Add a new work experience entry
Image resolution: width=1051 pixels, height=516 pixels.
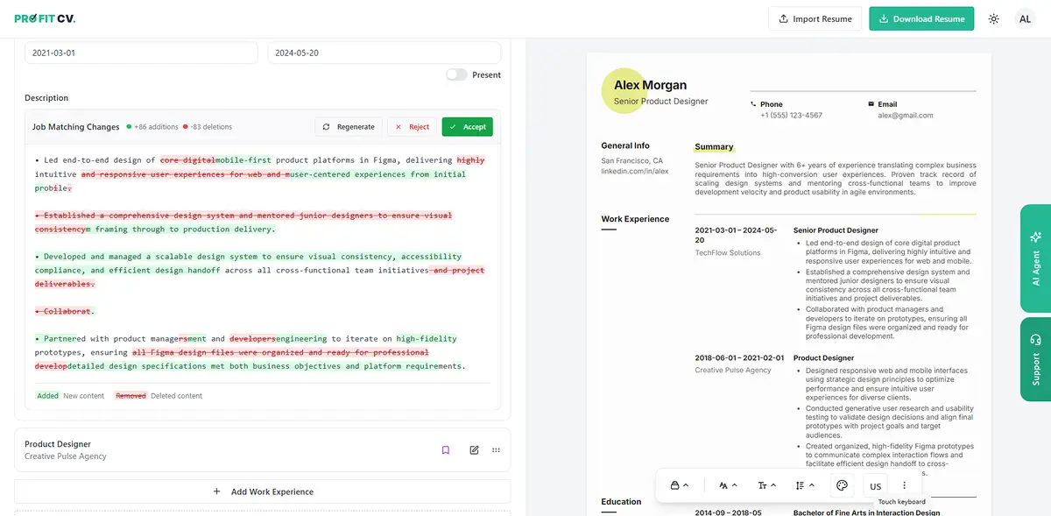coord(263,491)
